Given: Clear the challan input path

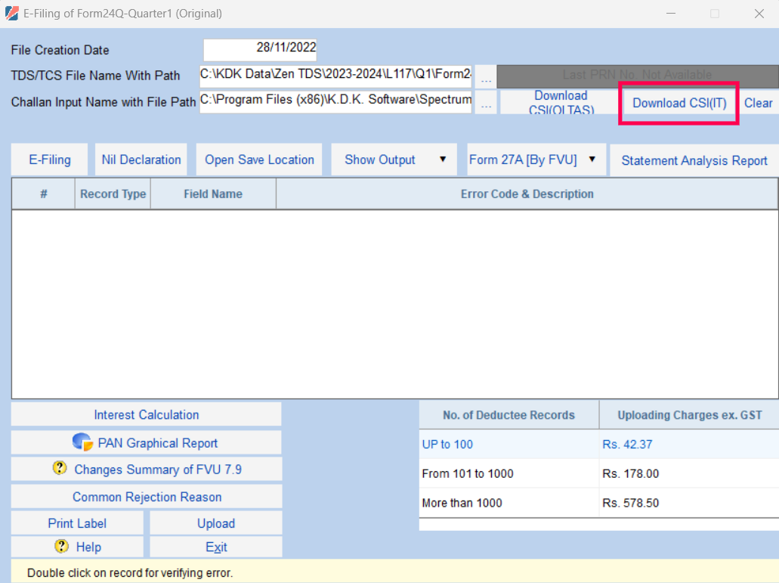Looking at the screenshot, I should (758, 103).
